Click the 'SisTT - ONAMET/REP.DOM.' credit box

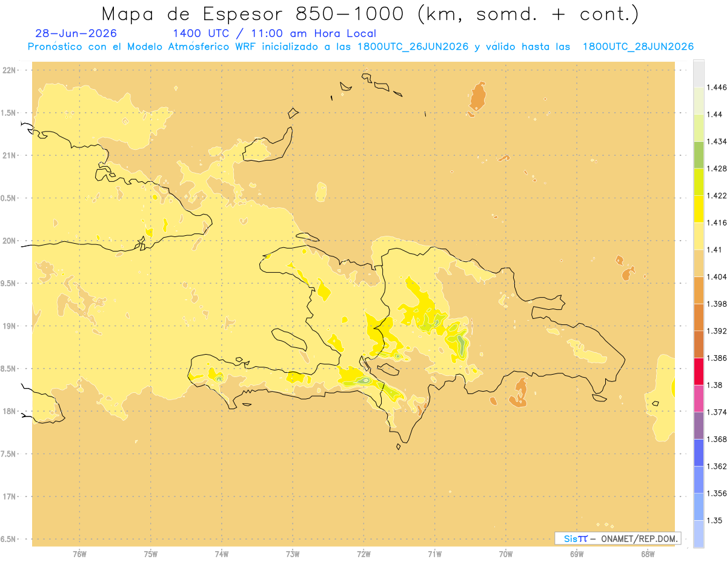(617, 538)
